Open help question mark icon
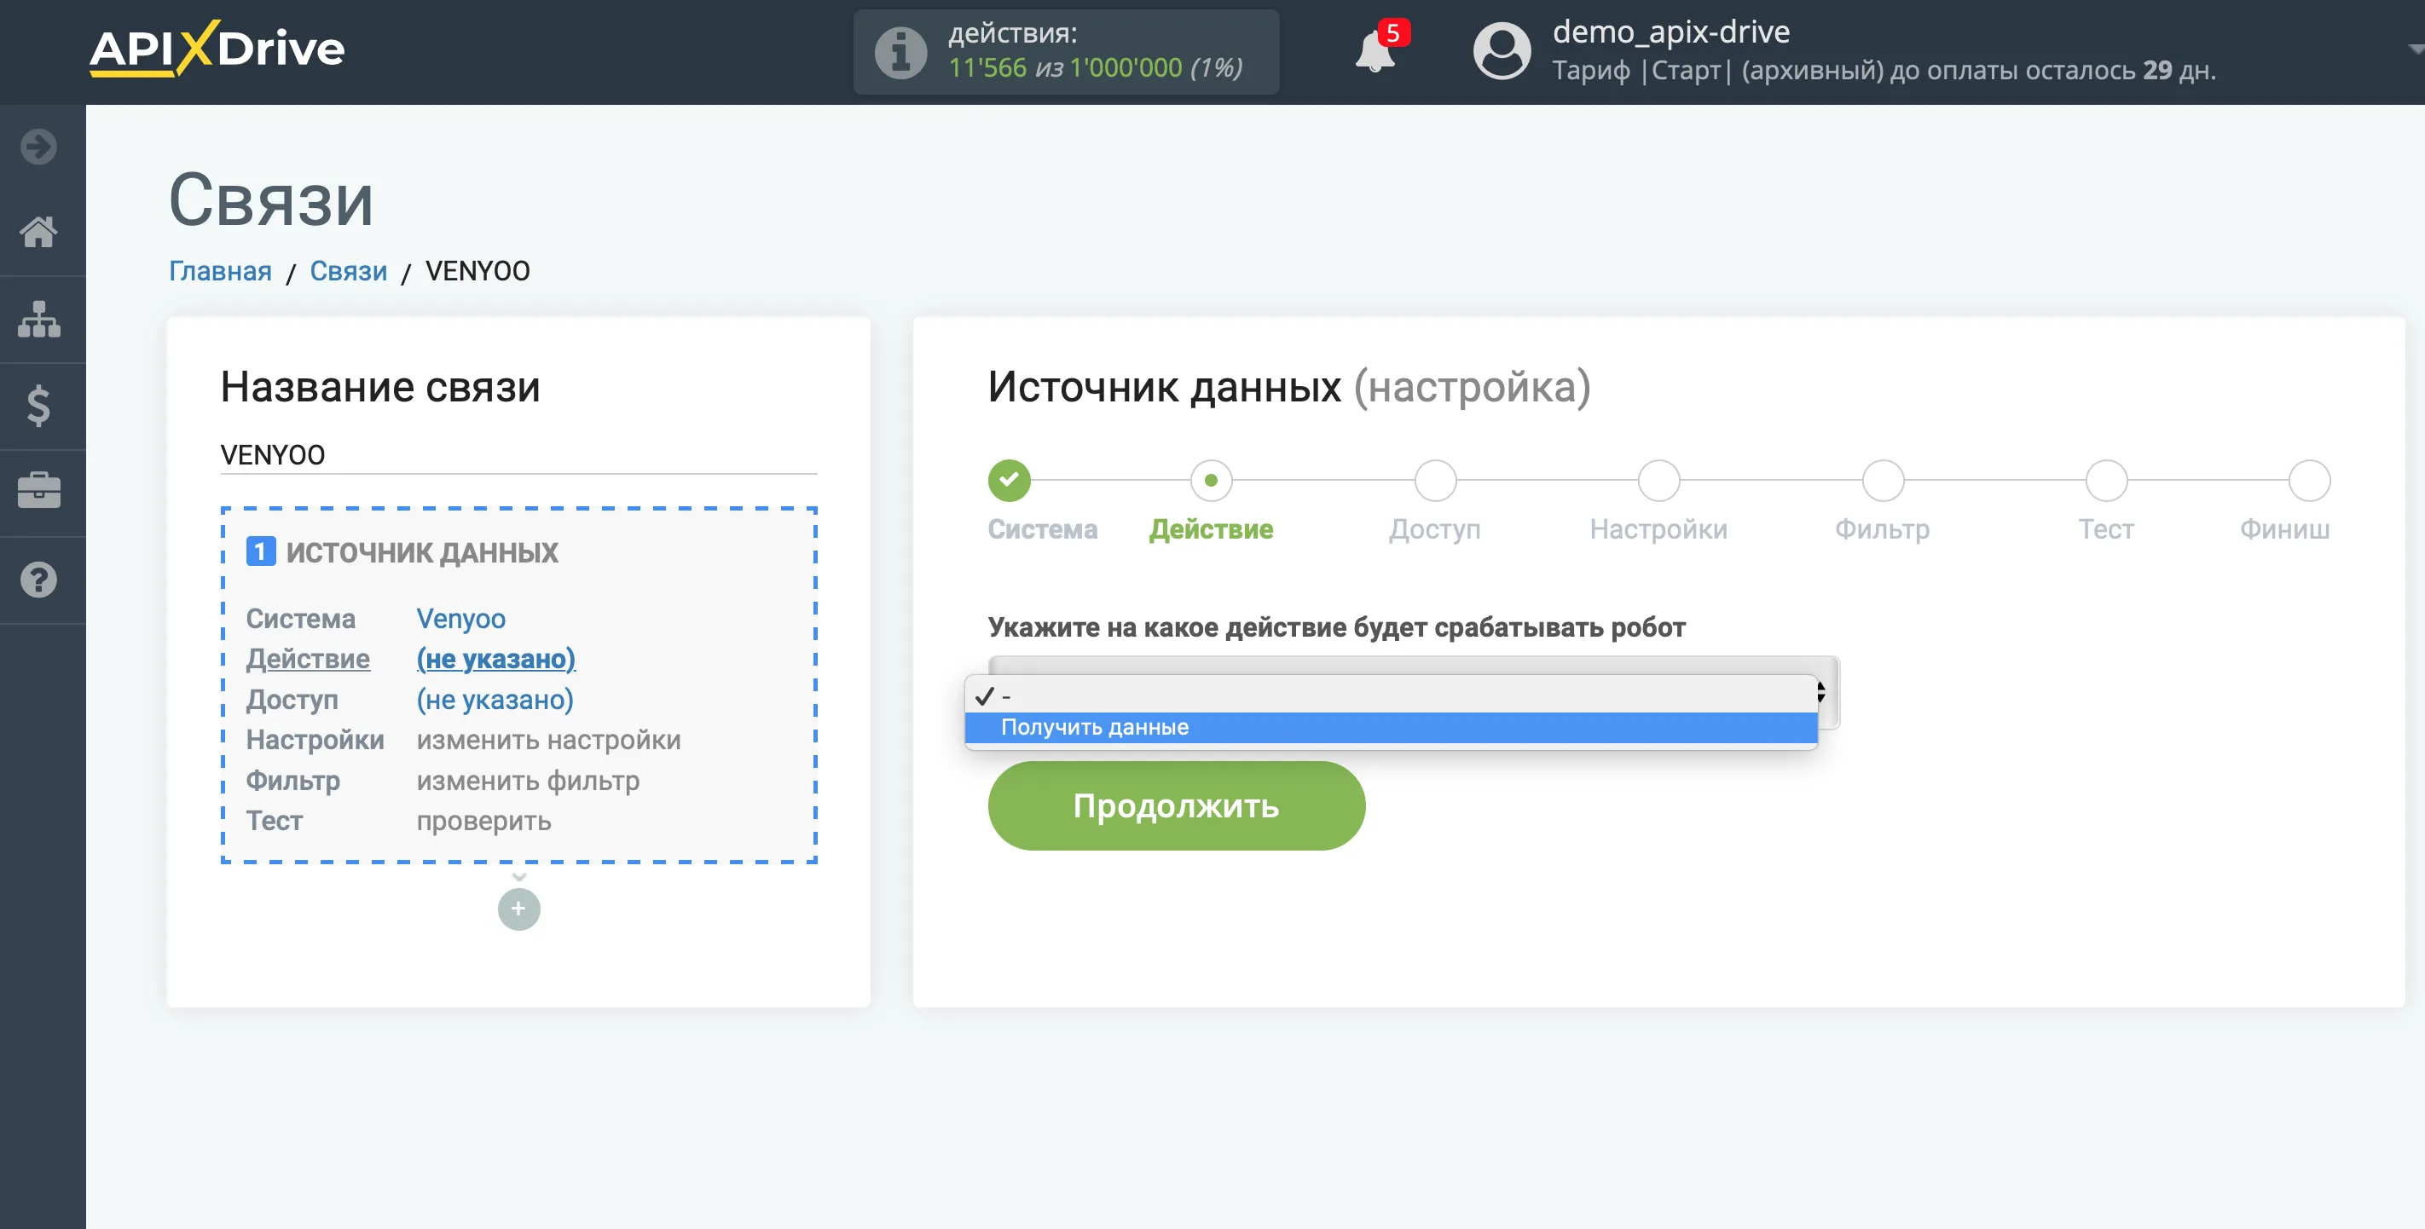Screen dimensions: 2425x1229 click(x=38, y=580)
